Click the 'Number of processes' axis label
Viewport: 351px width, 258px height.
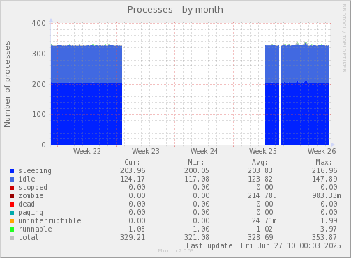click(7, 84)
